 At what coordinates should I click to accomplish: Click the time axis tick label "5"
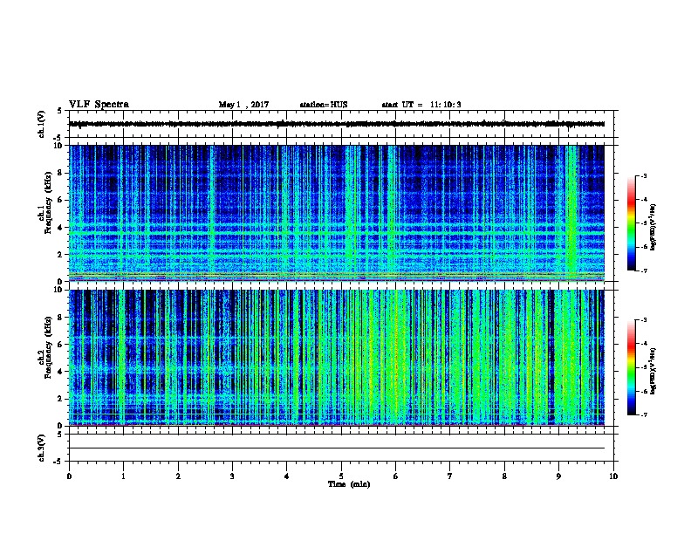341,476
